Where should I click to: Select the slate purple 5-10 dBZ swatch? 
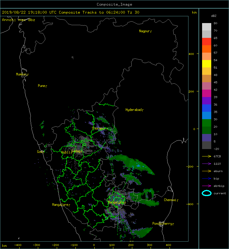(207, 138)
